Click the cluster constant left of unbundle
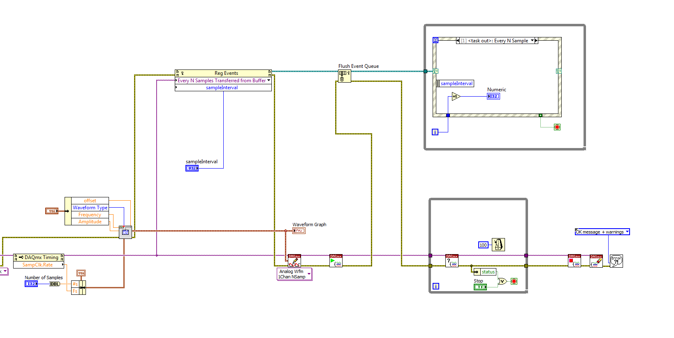Screen dimensions: 674x338 pos(52,211)
